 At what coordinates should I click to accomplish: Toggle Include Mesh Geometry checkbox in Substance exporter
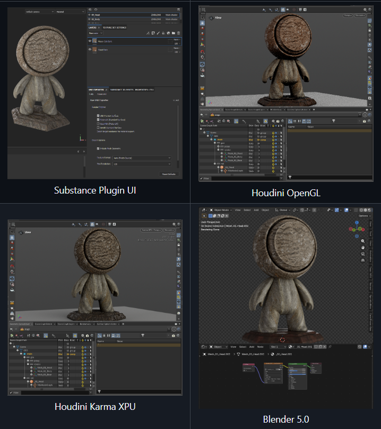coord(98,148)
